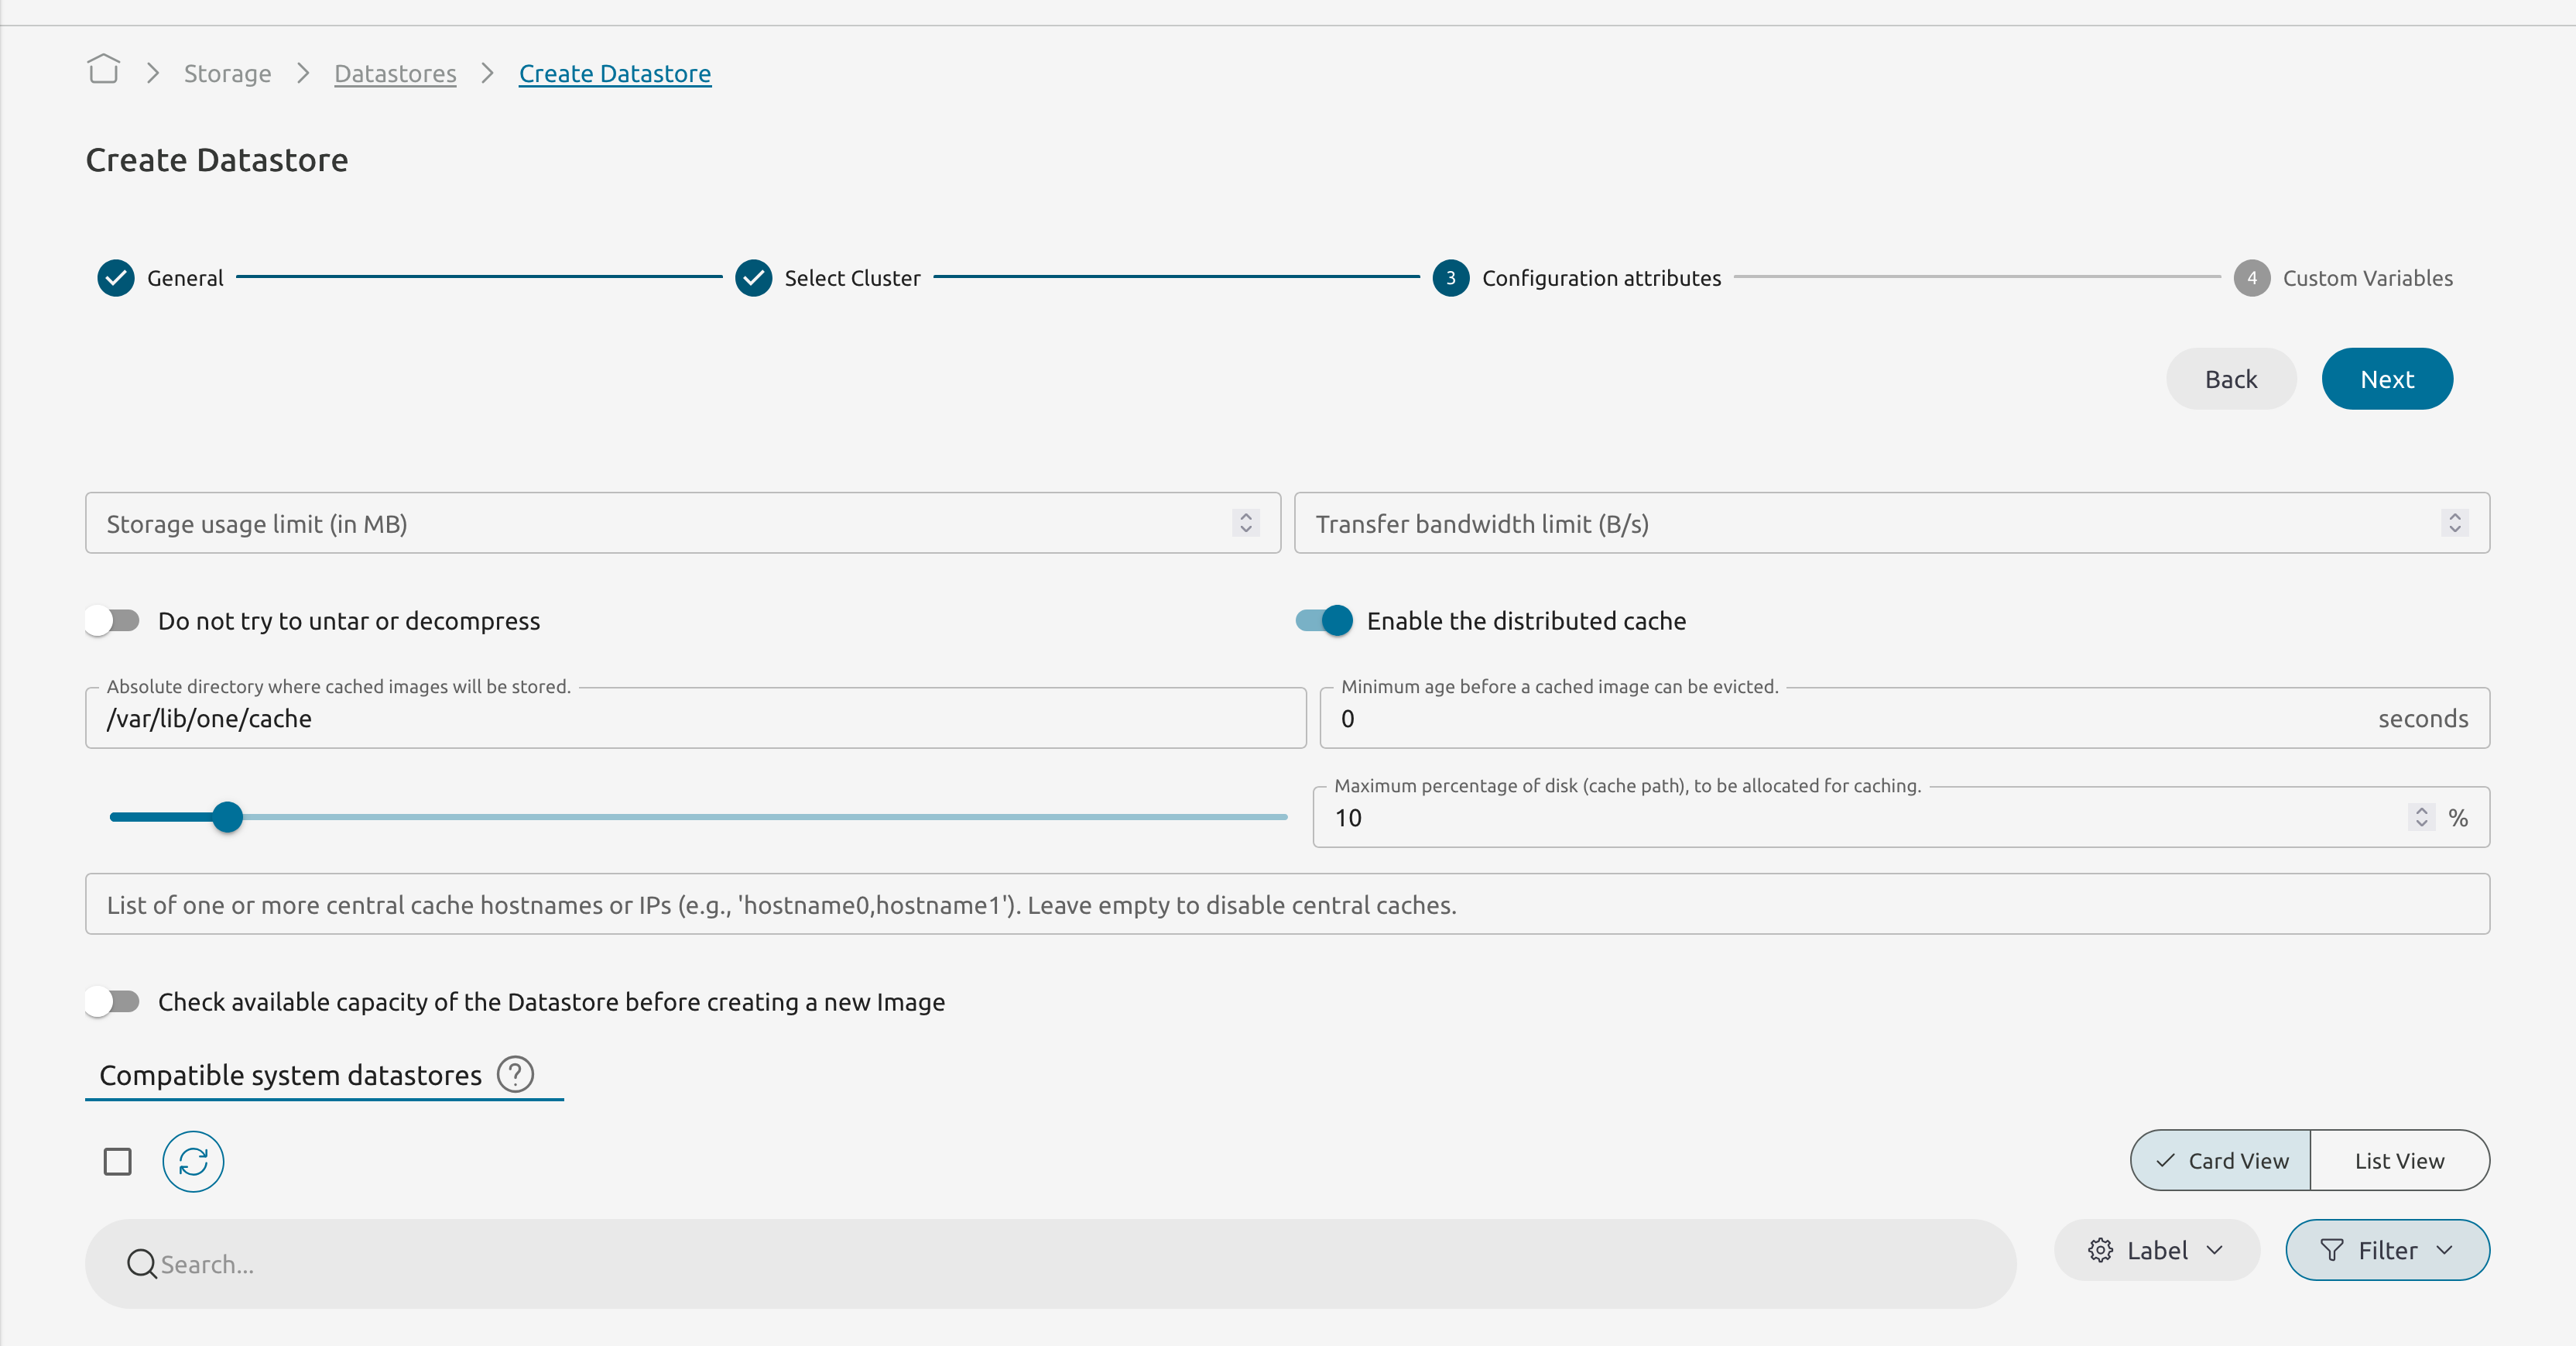This screenshot has height=1346, width=2576.
Task: Click the search magnifier icon
Action: click(x=141, y=1263)
